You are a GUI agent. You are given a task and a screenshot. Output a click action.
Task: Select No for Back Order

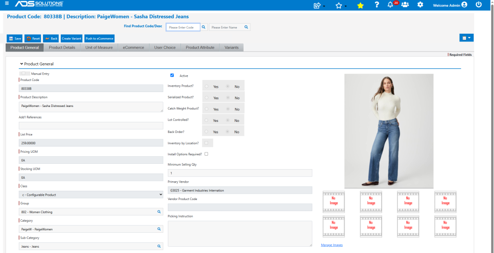point(228,132)
